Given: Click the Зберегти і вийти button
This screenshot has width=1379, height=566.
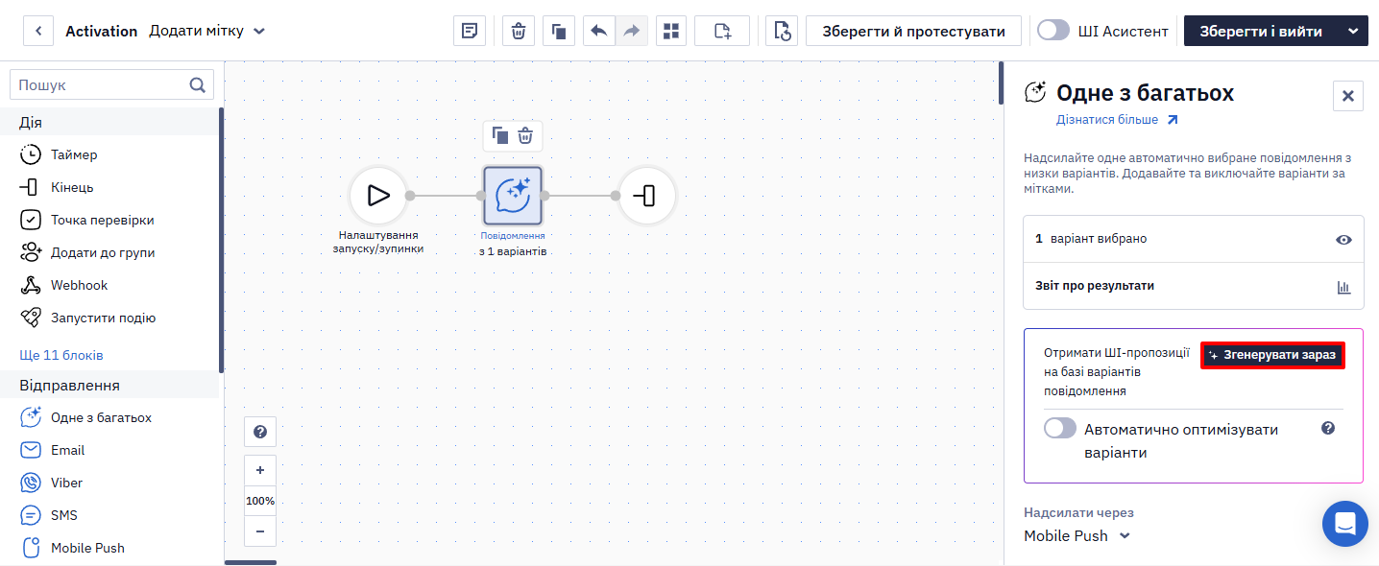Looking at the screenshot, I should pos(1261,31).
